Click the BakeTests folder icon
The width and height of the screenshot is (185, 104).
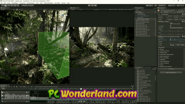pos(138,72)
